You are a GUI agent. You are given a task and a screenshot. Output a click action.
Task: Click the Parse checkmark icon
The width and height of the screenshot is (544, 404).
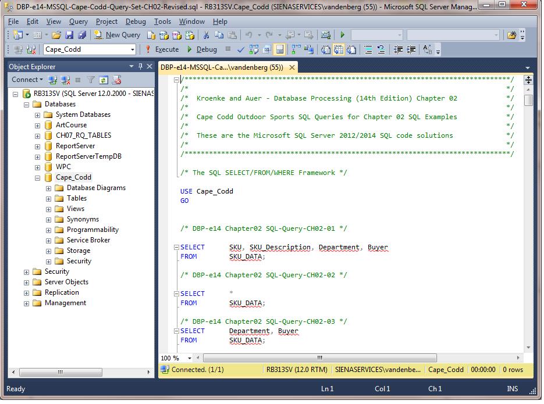click(x=240, y=50)
